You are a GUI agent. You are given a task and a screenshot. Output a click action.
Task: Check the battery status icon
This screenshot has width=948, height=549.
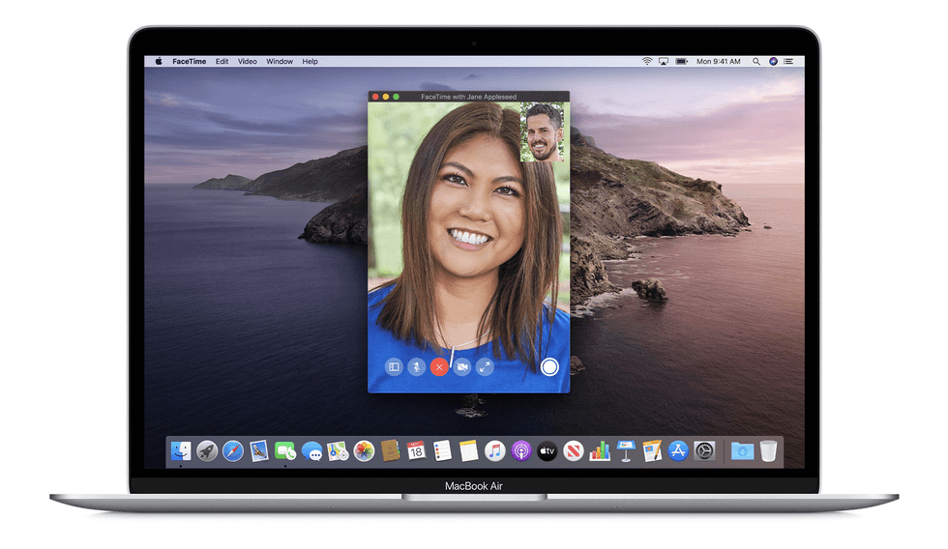click(682, 61)
